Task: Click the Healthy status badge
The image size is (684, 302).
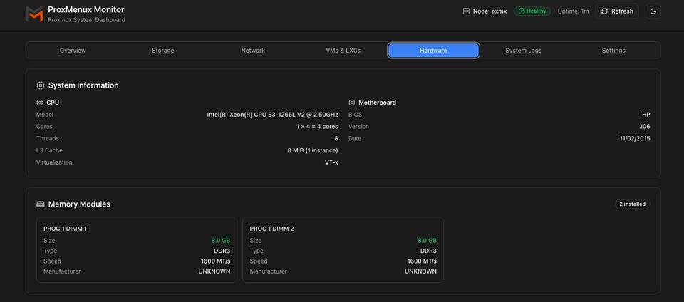Action: (532, 11)
